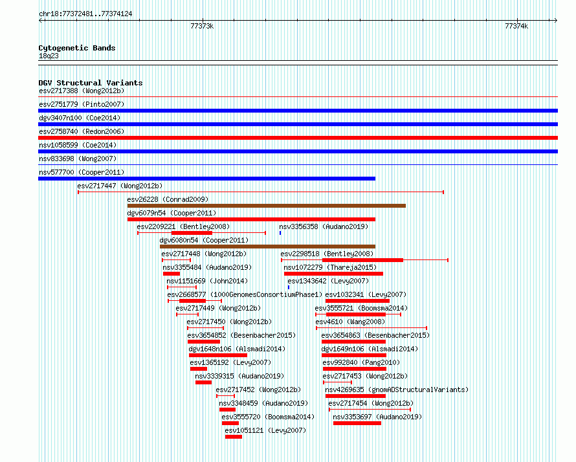Click esv2717452 (Wong2012b) label

click(258, 390)
